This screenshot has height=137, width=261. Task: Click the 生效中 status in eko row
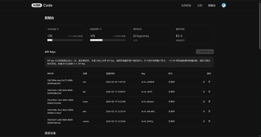tap(171, 111)
